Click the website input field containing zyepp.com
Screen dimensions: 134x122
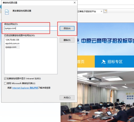coord(31,28)
